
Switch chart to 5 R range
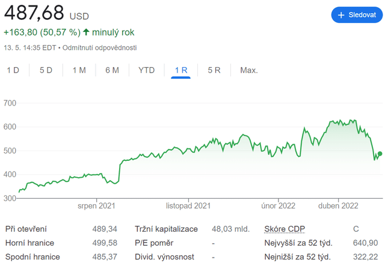214,70
